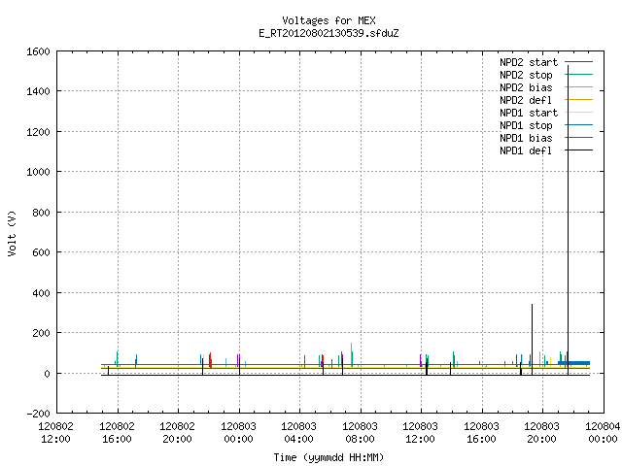Screen dimensions: 622x466
Task: Click the green NPD2 stop legend line
Action: (578, 74)
